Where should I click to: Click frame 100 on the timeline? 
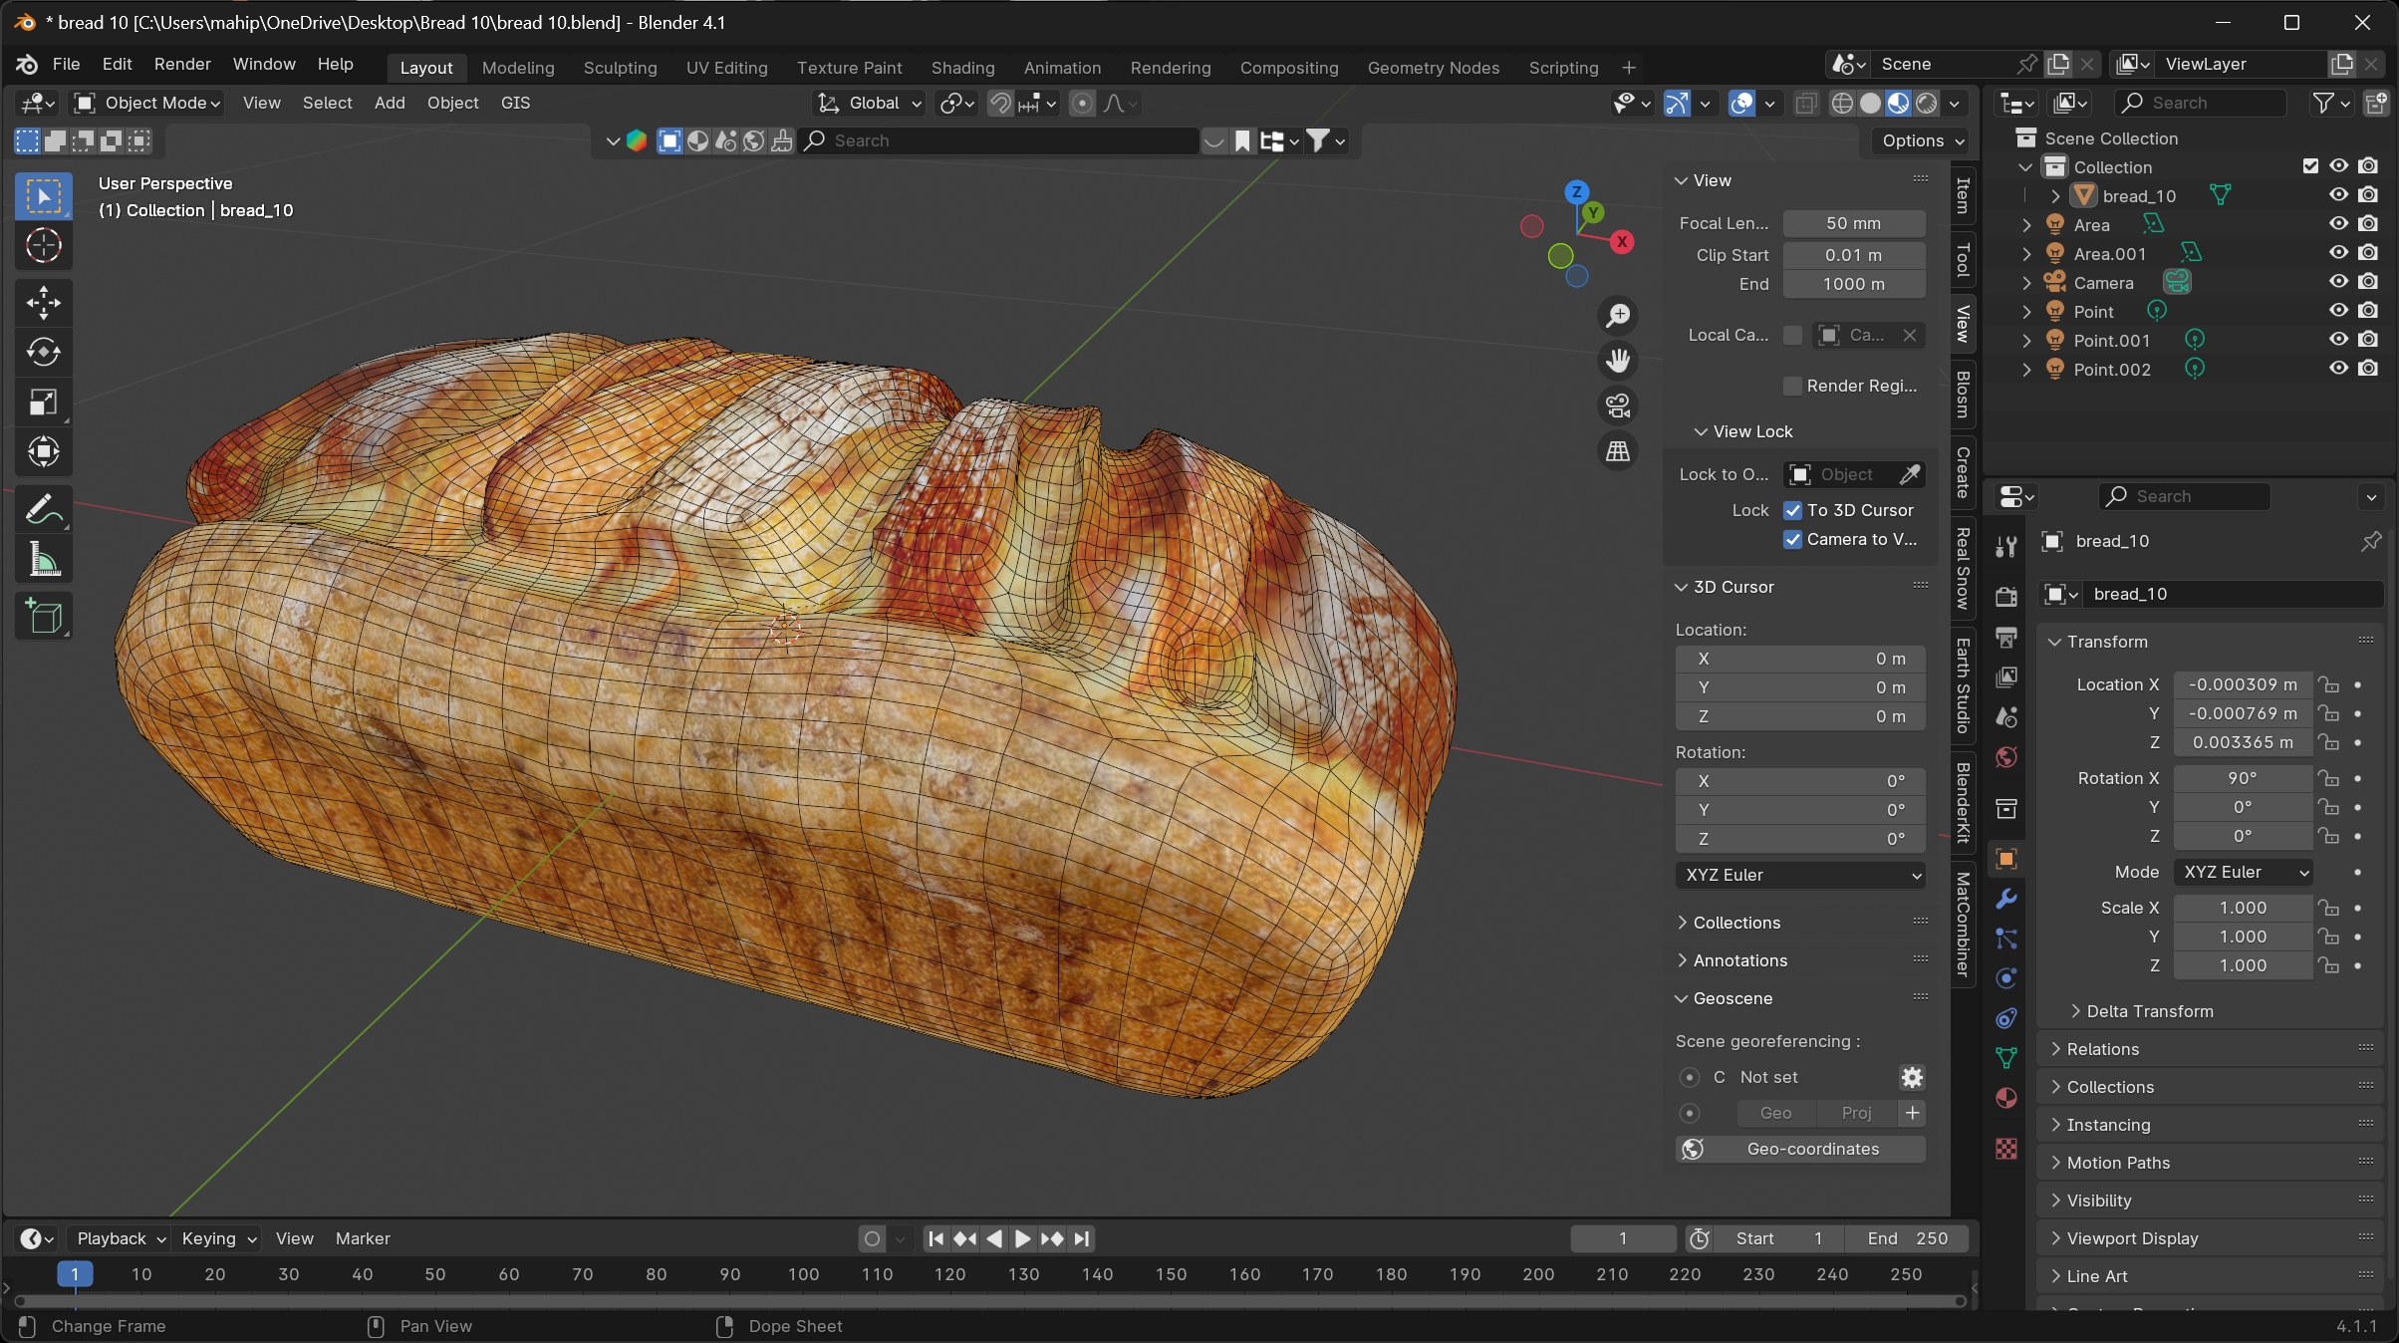coord(803,1274)
